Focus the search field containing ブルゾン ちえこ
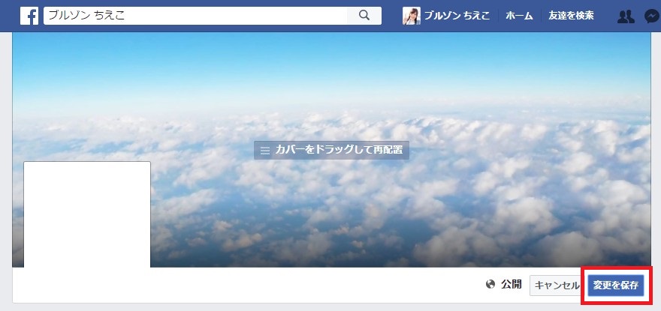 coord(195,16)
